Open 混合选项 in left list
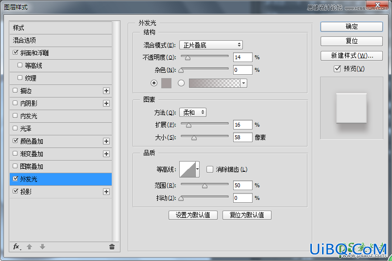Screen dimensions: 392x261 pyautogui.click(x=61, y=40)
